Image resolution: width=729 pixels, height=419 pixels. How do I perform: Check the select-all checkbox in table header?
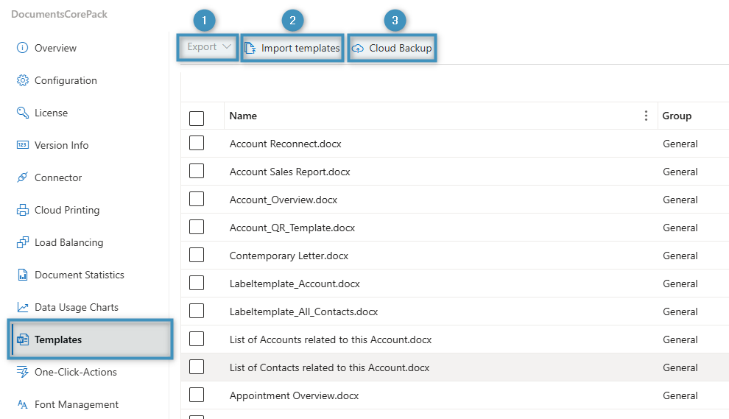tap(197, 118)
